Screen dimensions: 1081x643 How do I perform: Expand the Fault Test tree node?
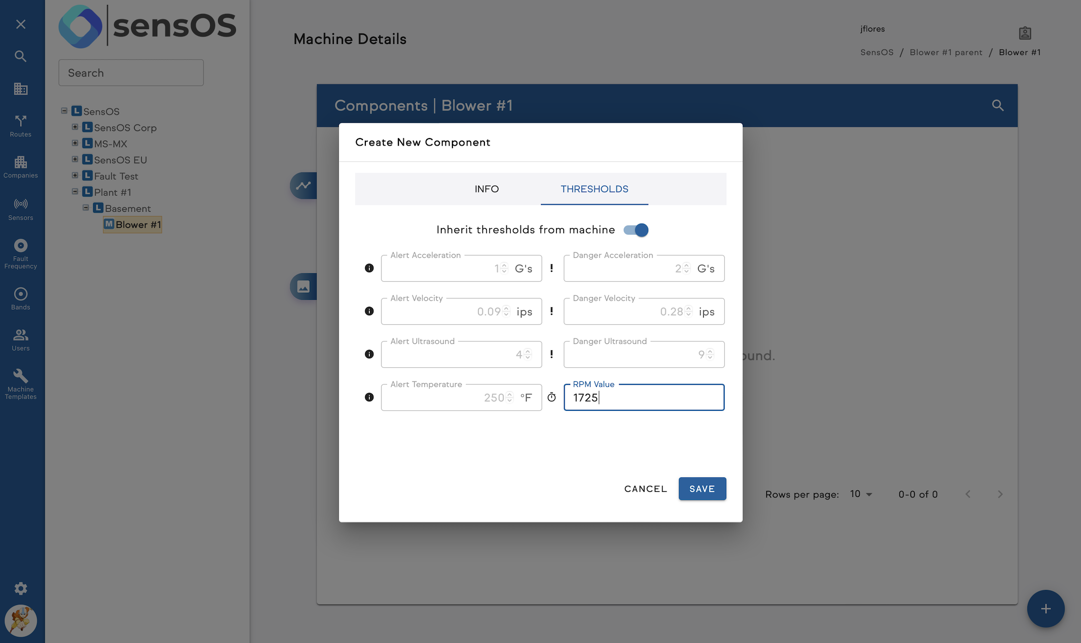[x=75, y=175]
